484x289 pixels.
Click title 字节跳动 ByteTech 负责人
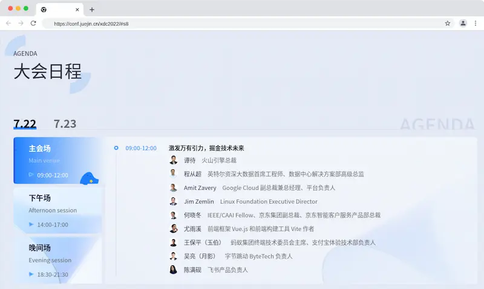tap(258, 256)
